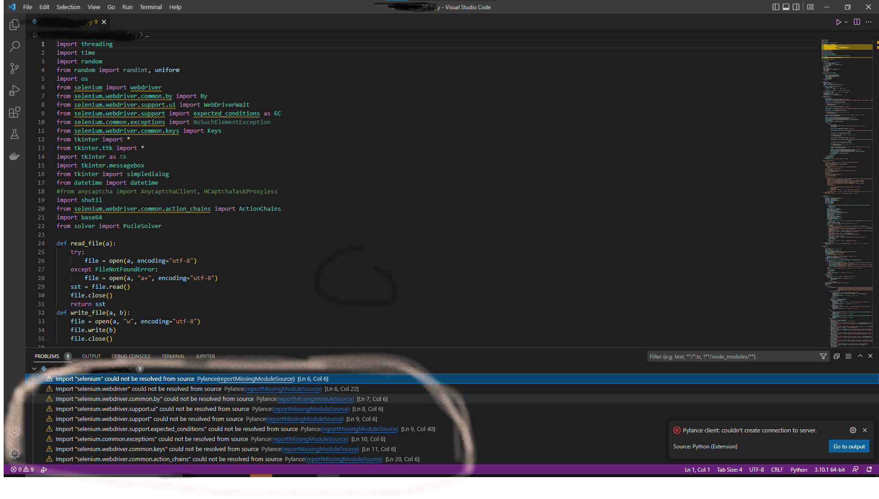Toggle the secondary side bar layout button
This screenshot has height=499, width=879.
tap(796, 7)
